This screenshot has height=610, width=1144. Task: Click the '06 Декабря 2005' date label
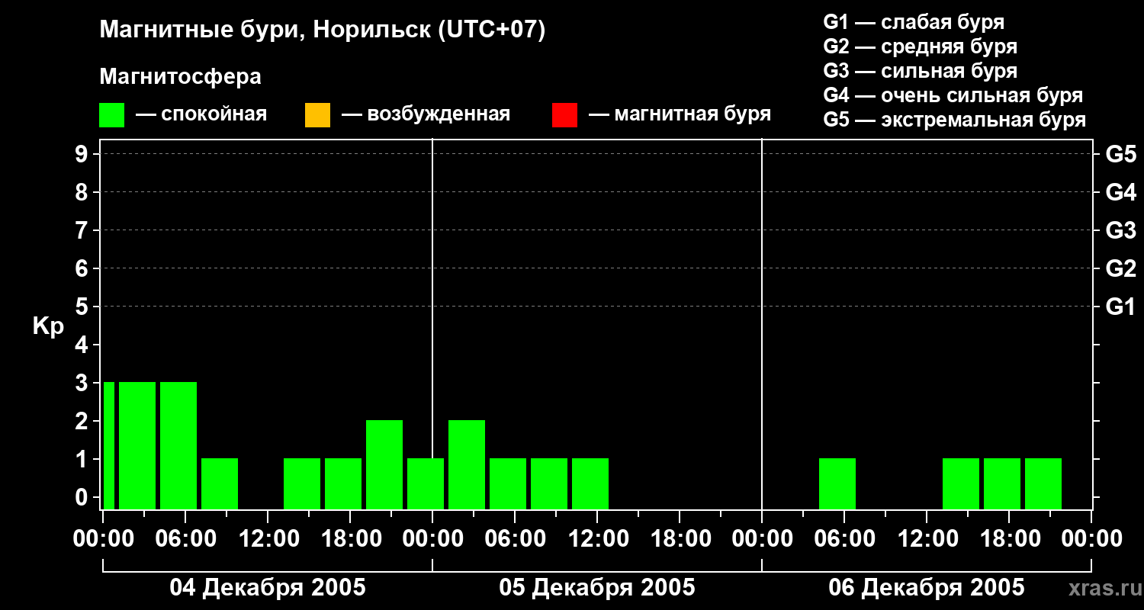[927, 588]
